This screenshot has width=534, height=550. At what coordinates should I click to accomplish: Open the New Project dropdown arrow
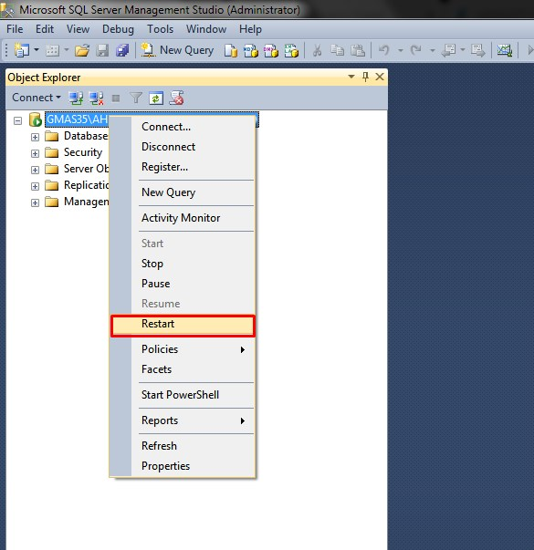coord(37,50)
